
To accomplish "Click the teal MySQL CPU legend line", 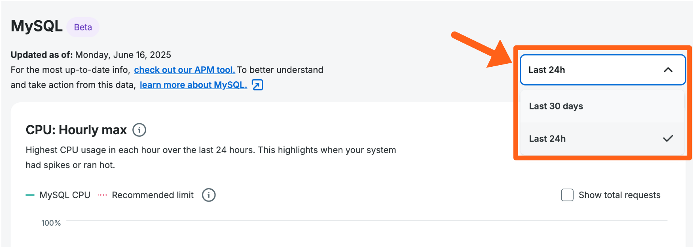I will pos(30,195).
